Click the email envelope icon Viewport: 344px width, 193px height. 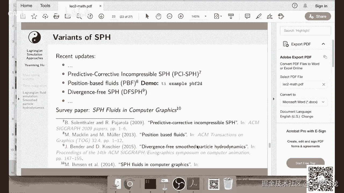(x=67, y=16)
